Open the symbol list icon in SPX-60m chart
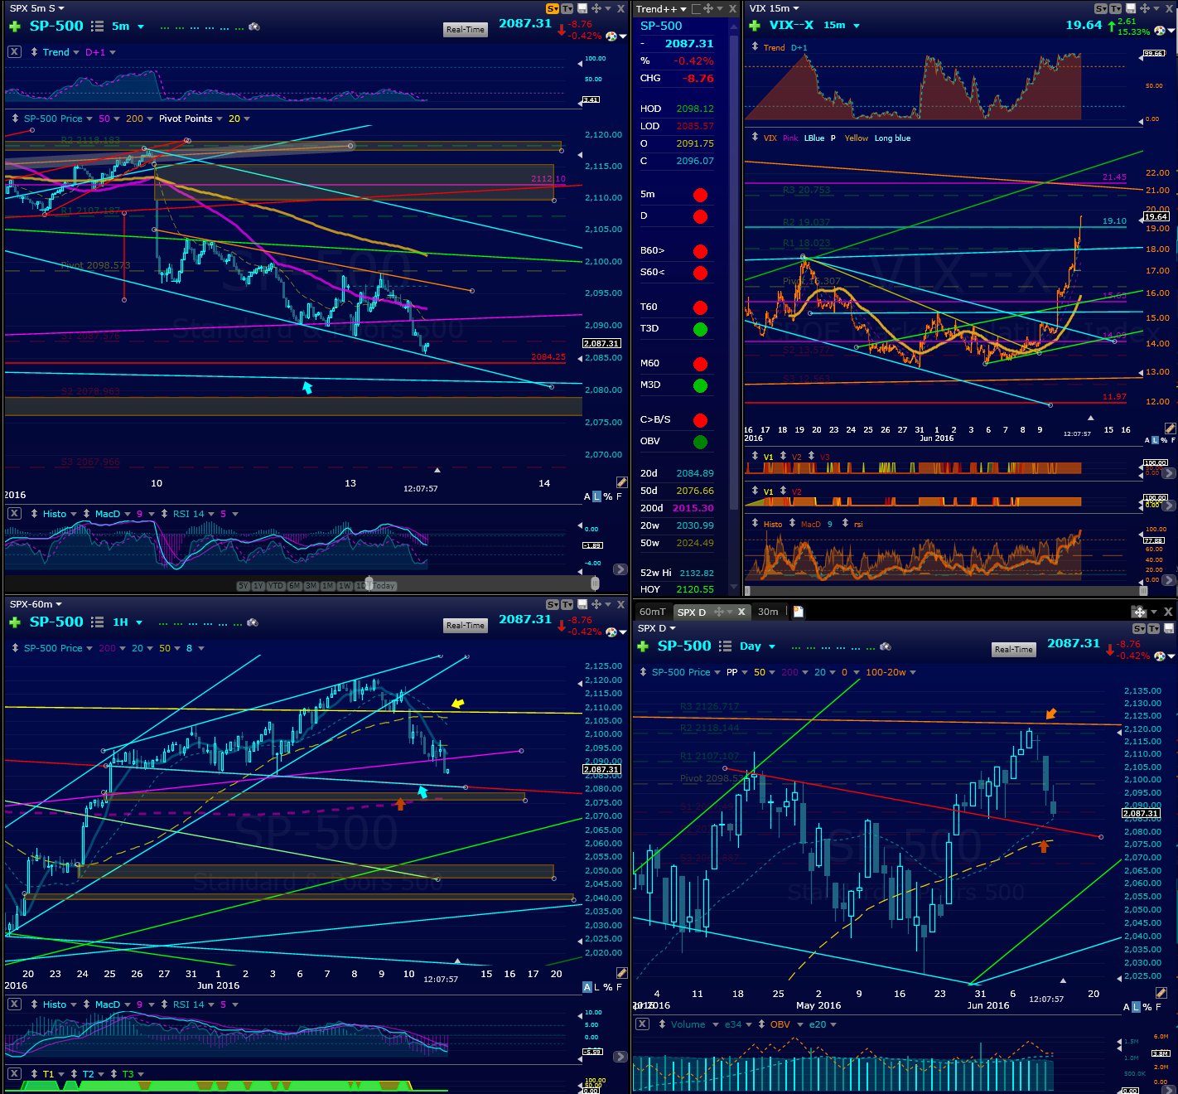Screen dimensions: 1178x1094 tap(97, 622)
